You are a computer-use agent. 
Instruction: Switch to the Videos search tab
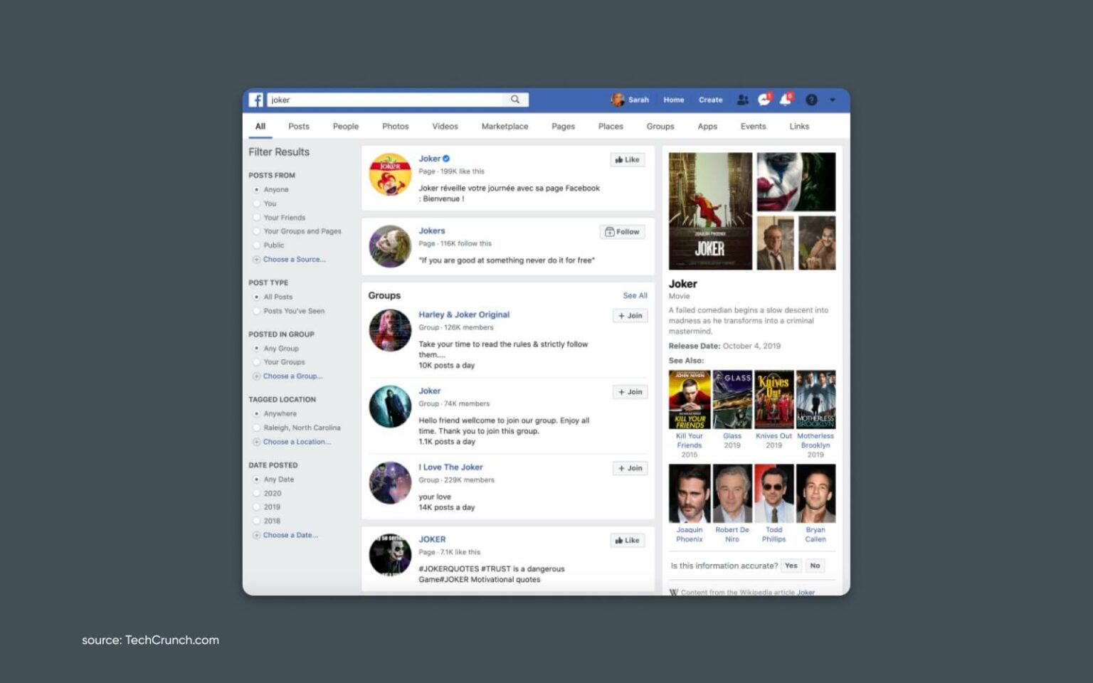click(445, 126)
